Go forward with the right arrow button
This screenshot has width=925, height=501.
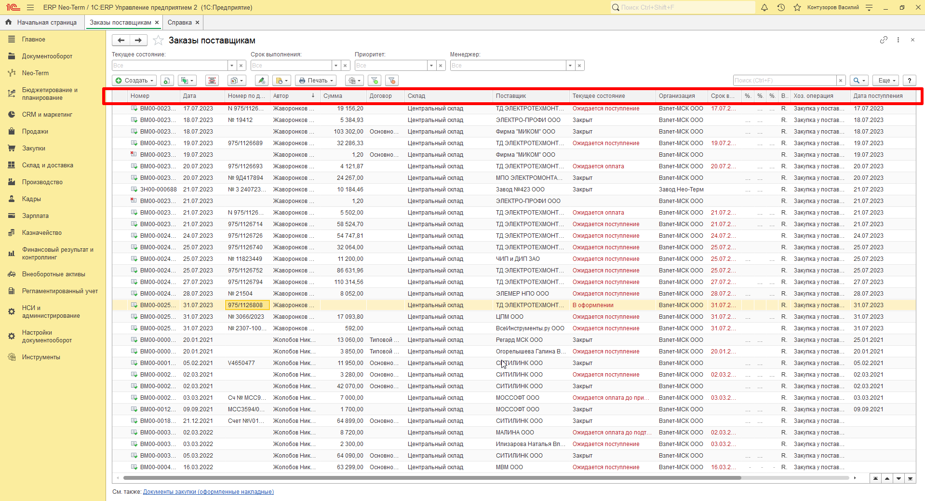pyautogui.click(x=138, y=41)
